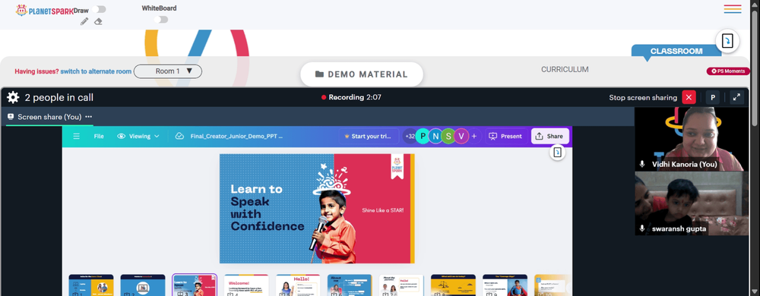Select slide thumbnail 6 About me

point(350,285)
